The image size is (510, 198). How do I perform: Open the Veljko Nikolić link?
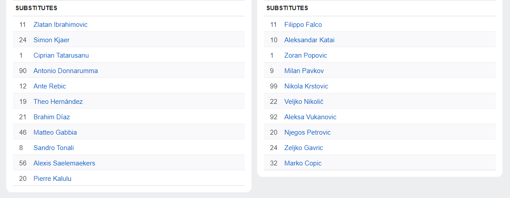click(304, 102)
